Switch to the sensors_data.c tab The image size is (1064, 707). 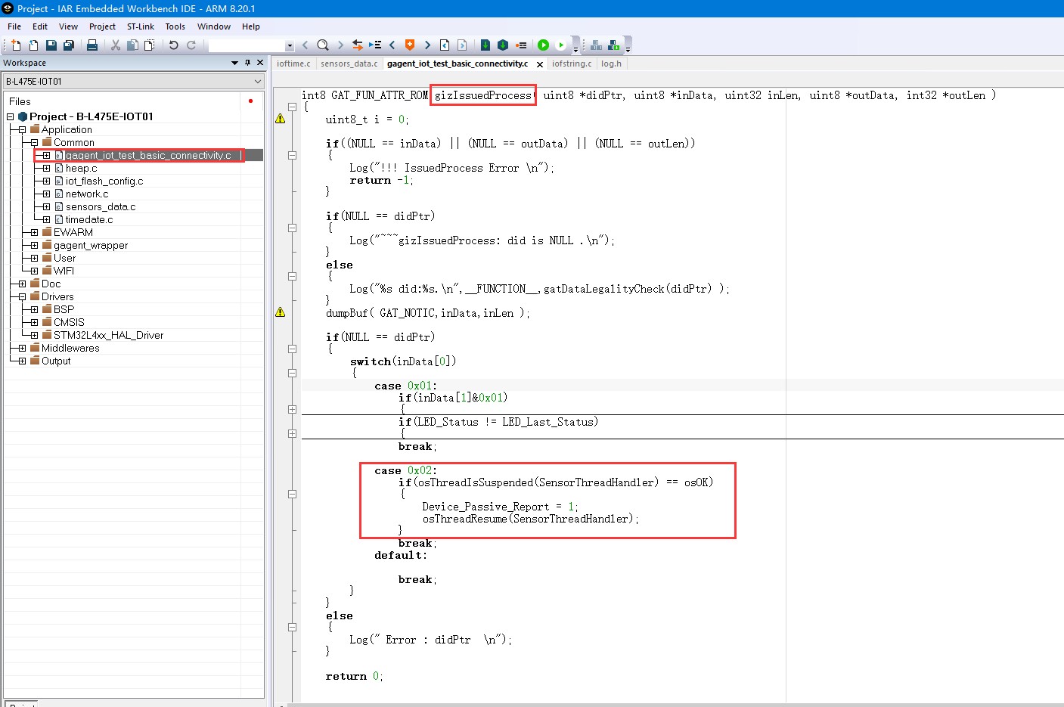[349, 64]
